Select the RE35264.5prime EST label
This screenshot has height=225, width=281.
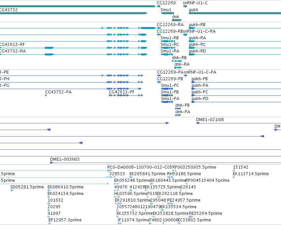pyautogui.click(x=205, y=213)
